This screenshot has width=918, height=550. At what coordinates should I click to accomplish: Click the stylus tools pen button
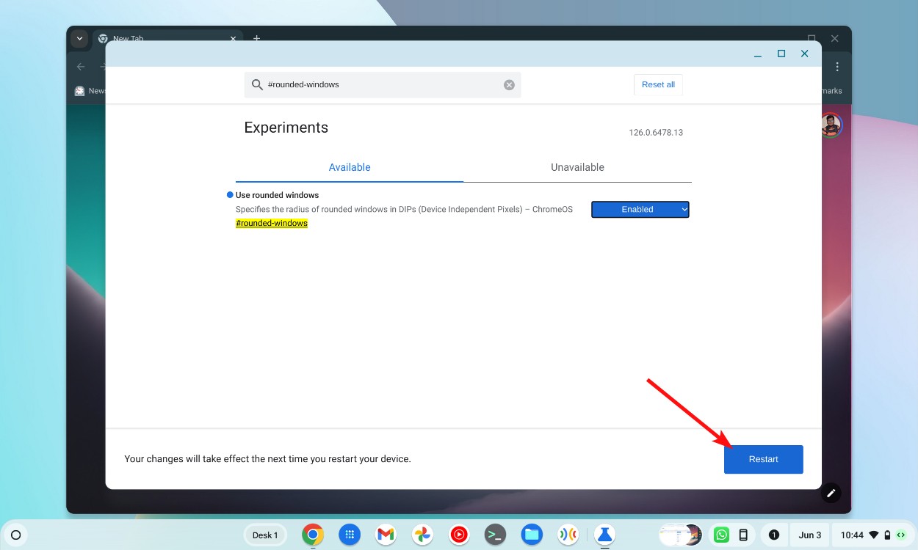tap(831, 493)
